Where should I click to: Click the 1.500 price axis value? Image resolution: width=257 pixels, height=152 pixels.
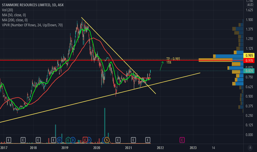(249, 20)
